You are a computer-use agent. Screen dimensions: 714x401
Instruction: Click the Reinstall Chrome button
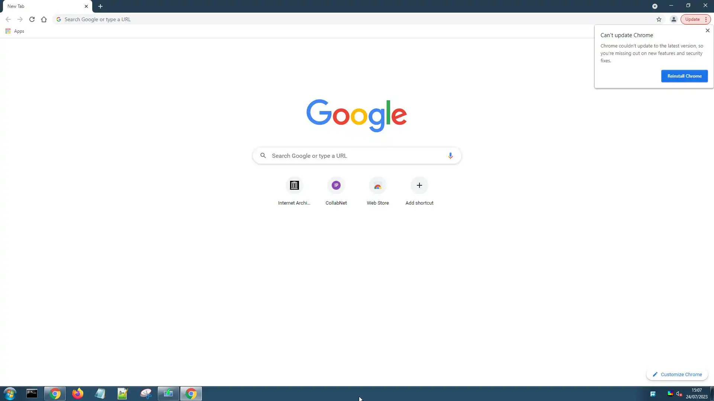click(x=684, y=76)
